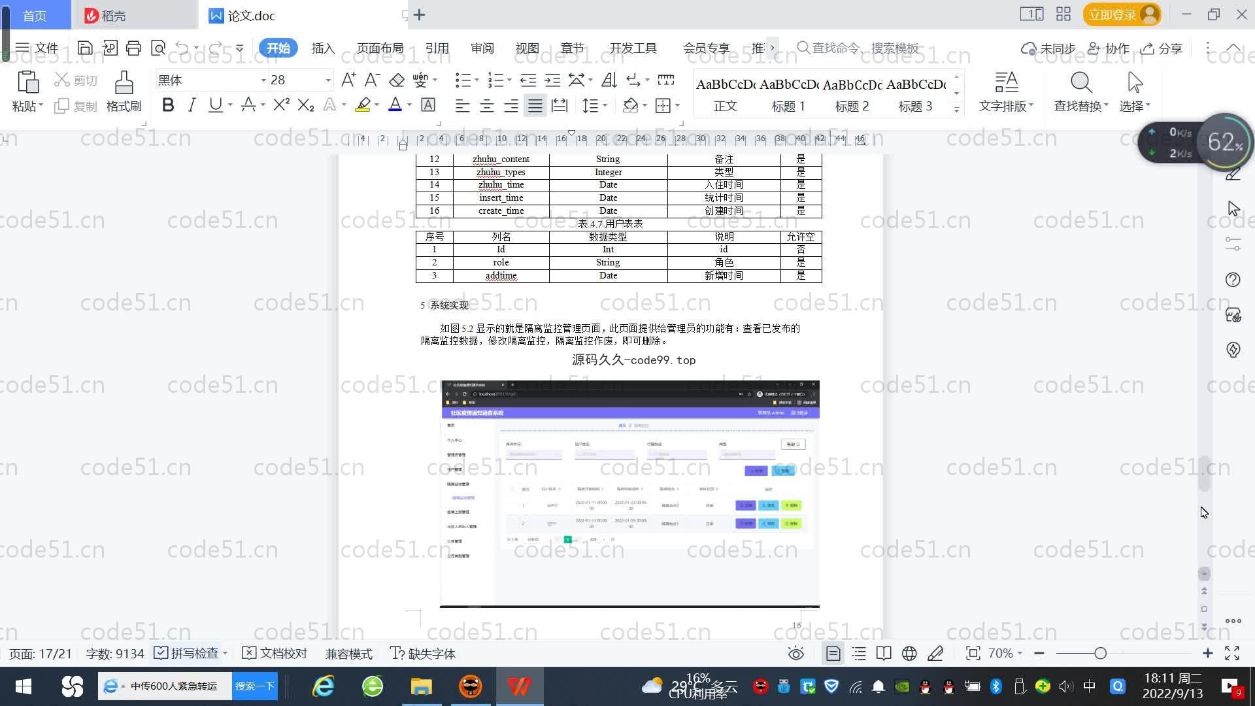This screenshot has height=706, width=1255.
Task: Open the 插入 ribbon tab
Action: (323, 48)
